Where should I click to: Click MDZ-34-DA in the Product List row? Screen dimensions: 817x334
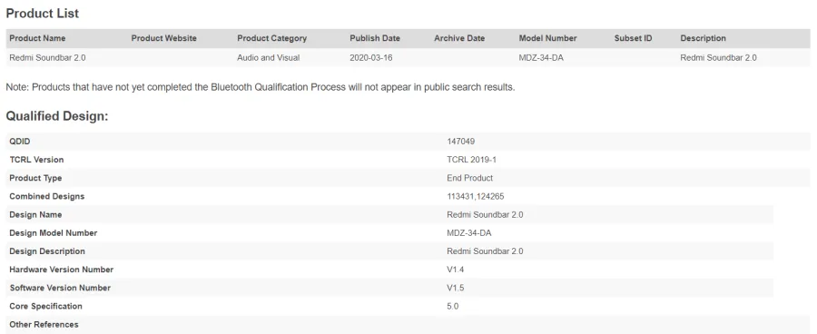541,58
